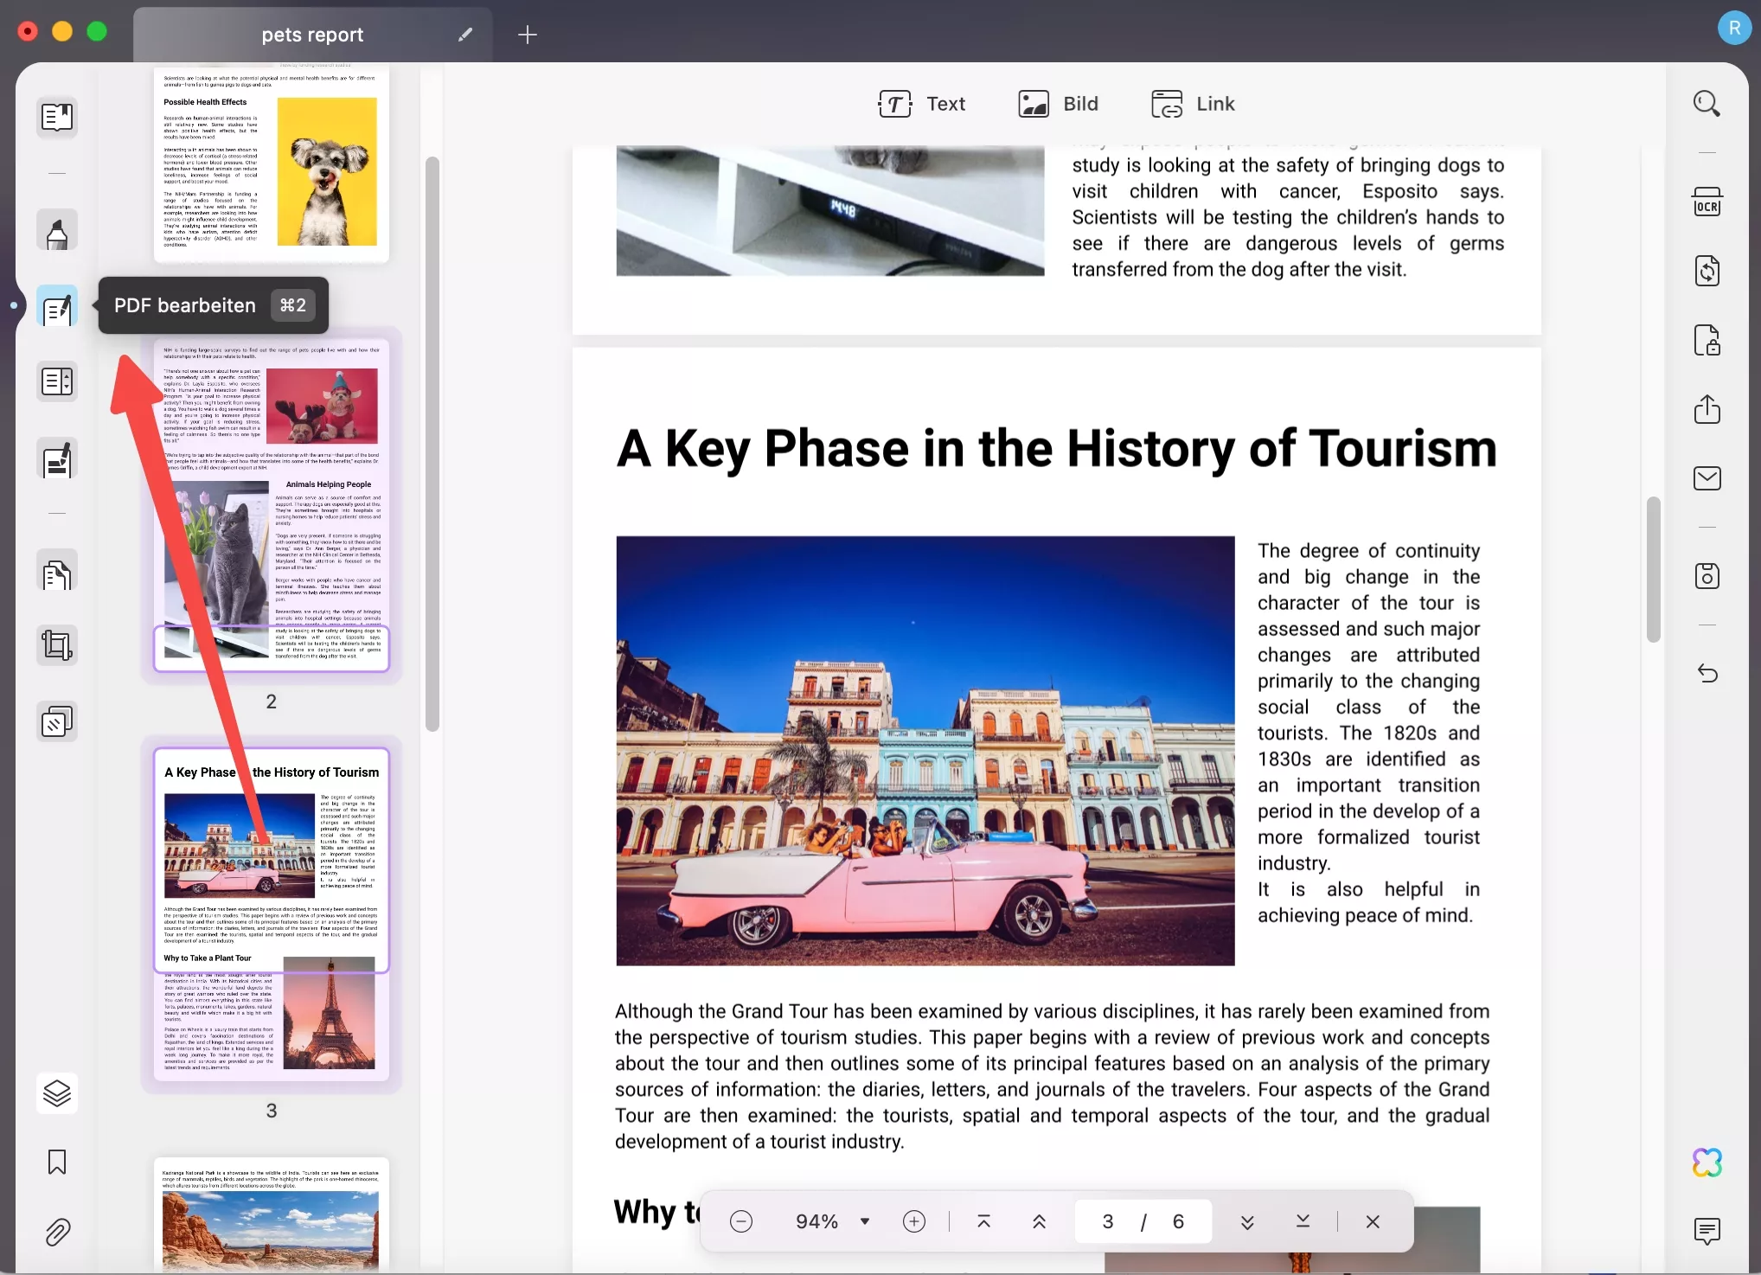
Task: Run OCR on the document
Action: [x=1708, y=201]
